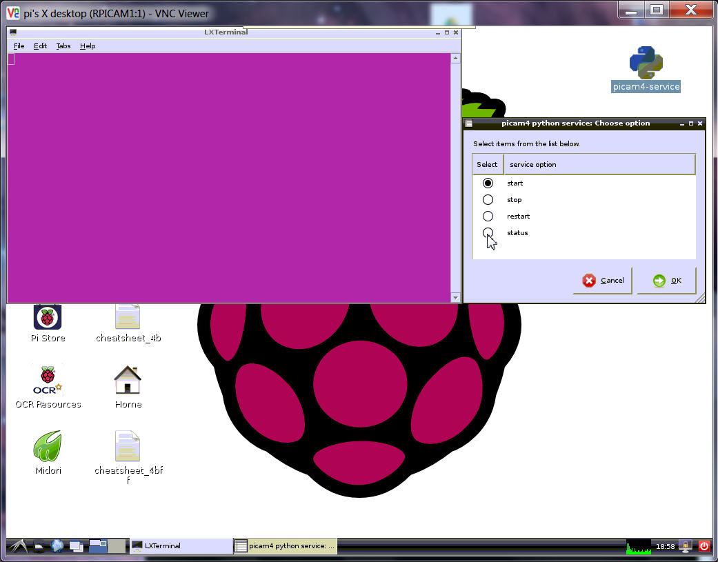This screenshot has height=562, width=718.
Task: Open the File menu in LXTerminal
Action: [x=19, y=46]
